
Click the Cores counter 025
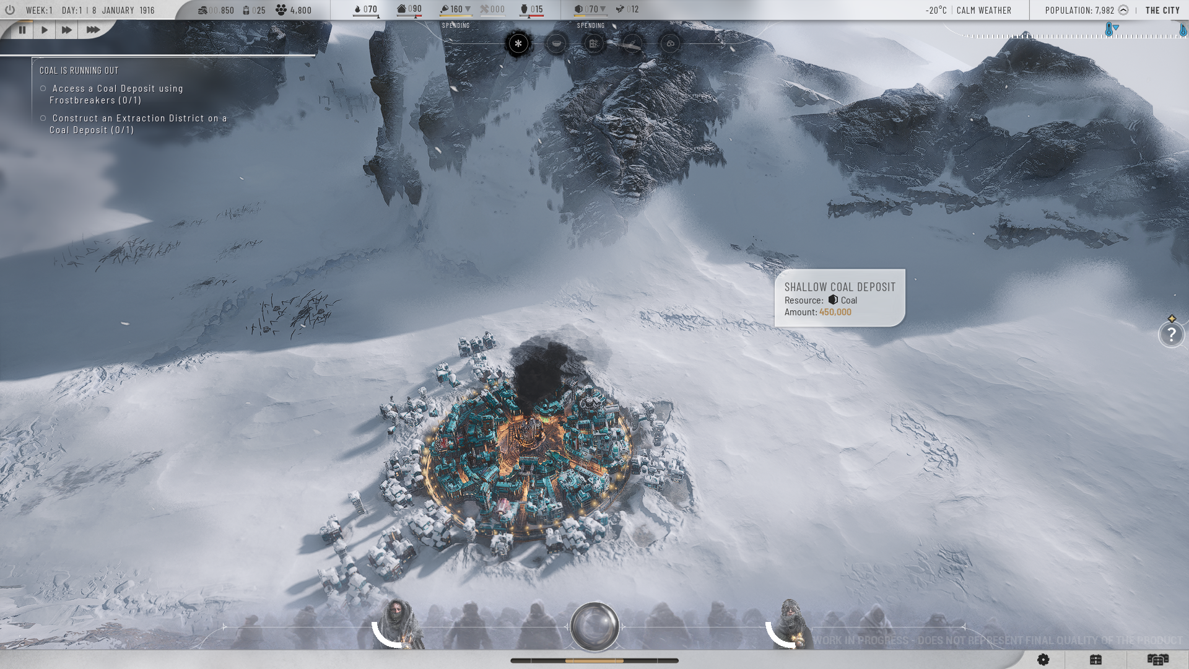point(254,10)
